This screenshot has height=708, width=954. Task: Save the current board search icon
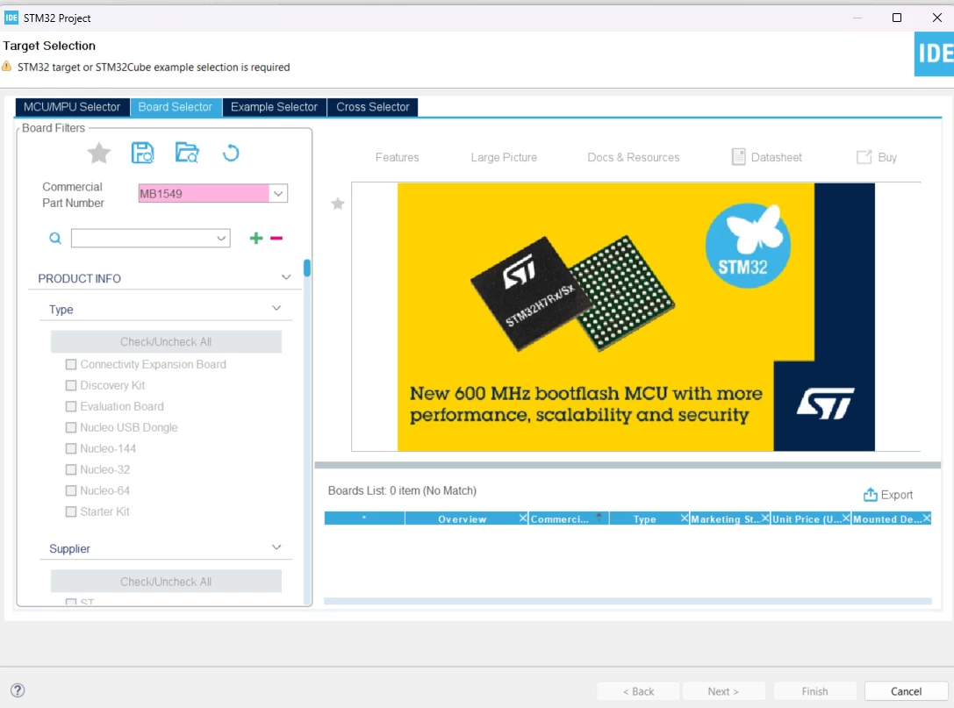[143, 153]
